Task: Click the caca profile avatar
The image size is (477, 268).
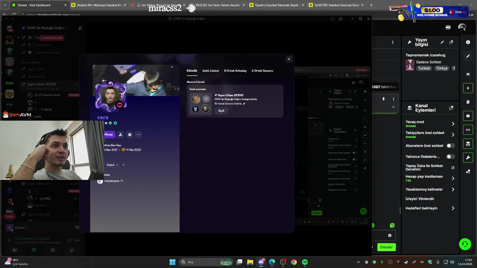Action: coord(110,96)
